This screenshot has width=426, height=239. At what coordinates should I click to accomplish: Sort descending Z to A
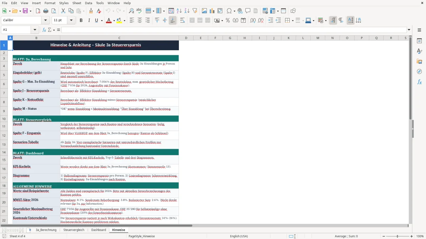coord(187,11)
